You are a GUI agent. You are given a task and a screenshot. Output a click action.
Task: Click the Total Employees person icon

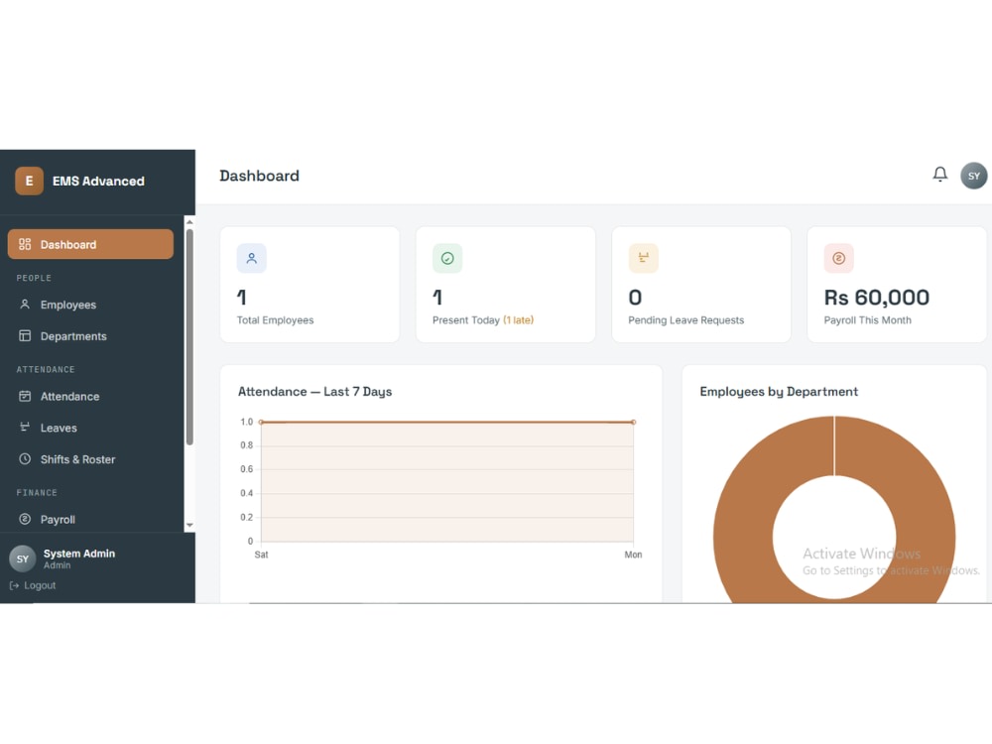[251, 258]
